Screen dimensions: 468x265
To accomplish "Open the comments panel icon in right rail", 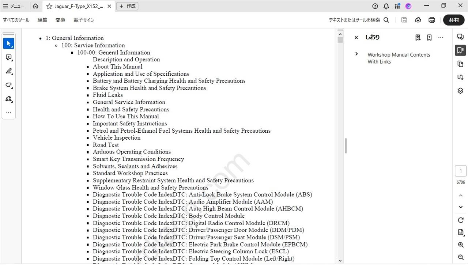I will [460, 37].
